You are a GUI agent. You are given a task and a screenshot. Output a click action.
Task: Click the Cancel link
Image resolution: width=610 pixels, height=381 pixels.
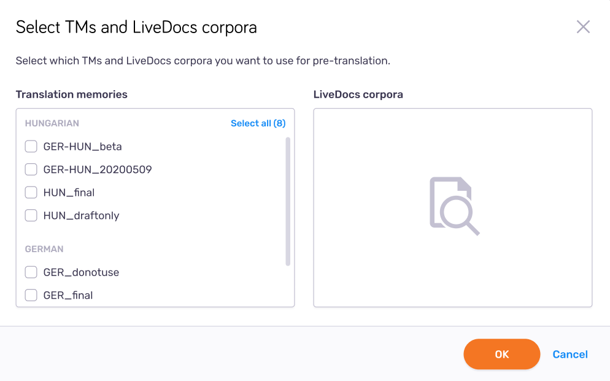tap(569, 354)
